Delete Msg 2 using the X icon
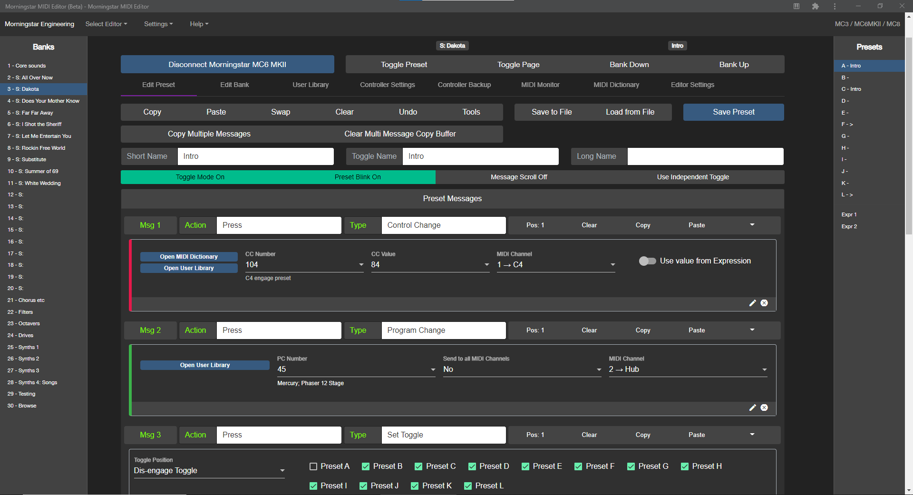This screenshot has width=913, height=495. tap(764, 408)
